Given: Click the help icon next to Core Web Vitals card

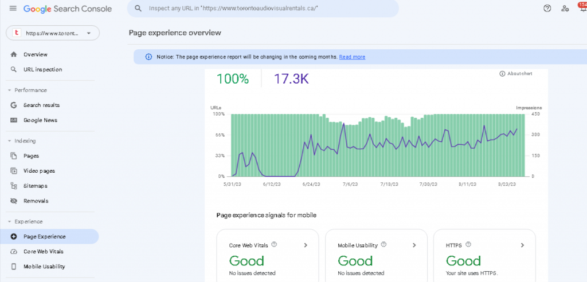Looking at the screenshot, I should [x=273, y=245].
